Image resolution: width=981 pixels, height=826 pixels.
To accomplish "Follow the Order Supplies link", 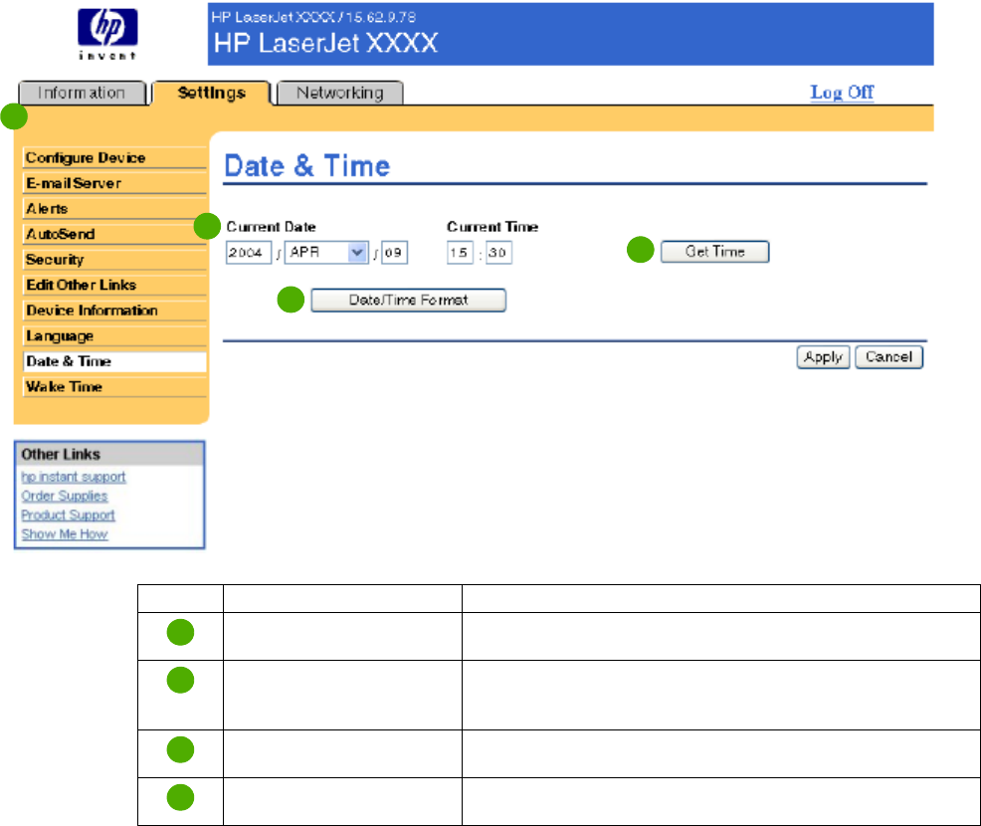I will (65, 496).
